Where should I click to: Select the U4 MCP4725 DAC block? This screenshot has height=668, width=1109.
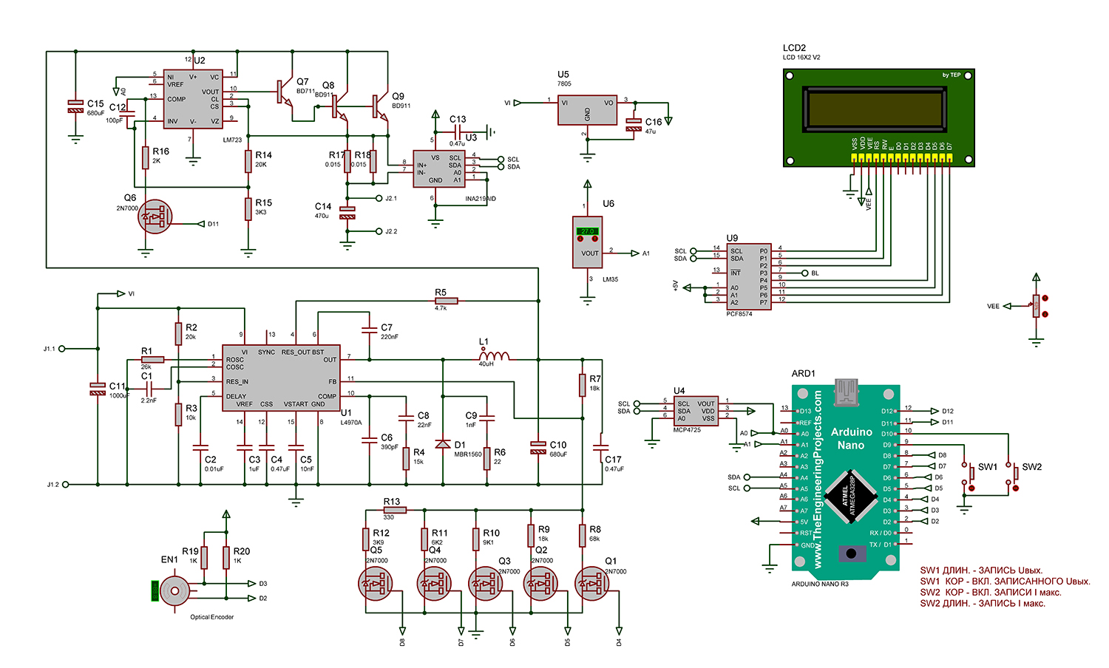pos(696,412)
